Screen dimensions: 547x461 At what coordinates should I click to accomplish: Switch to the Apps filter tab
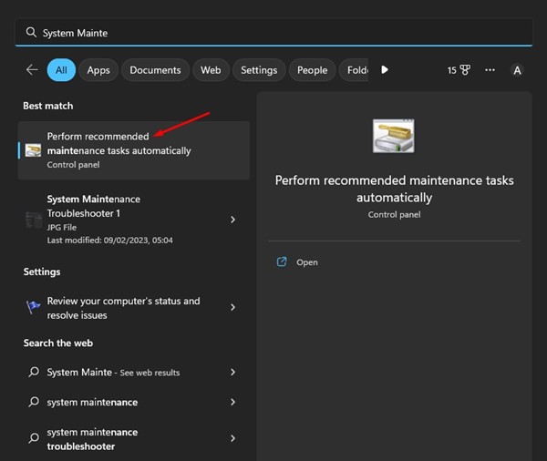(98, 70)
